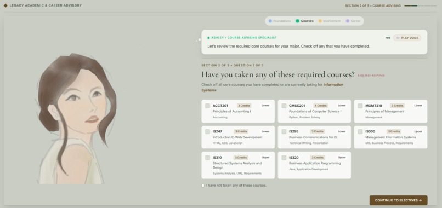
Task: Click 'Legacy Academic & Career Advisory' header title
Action: point(46,5)
